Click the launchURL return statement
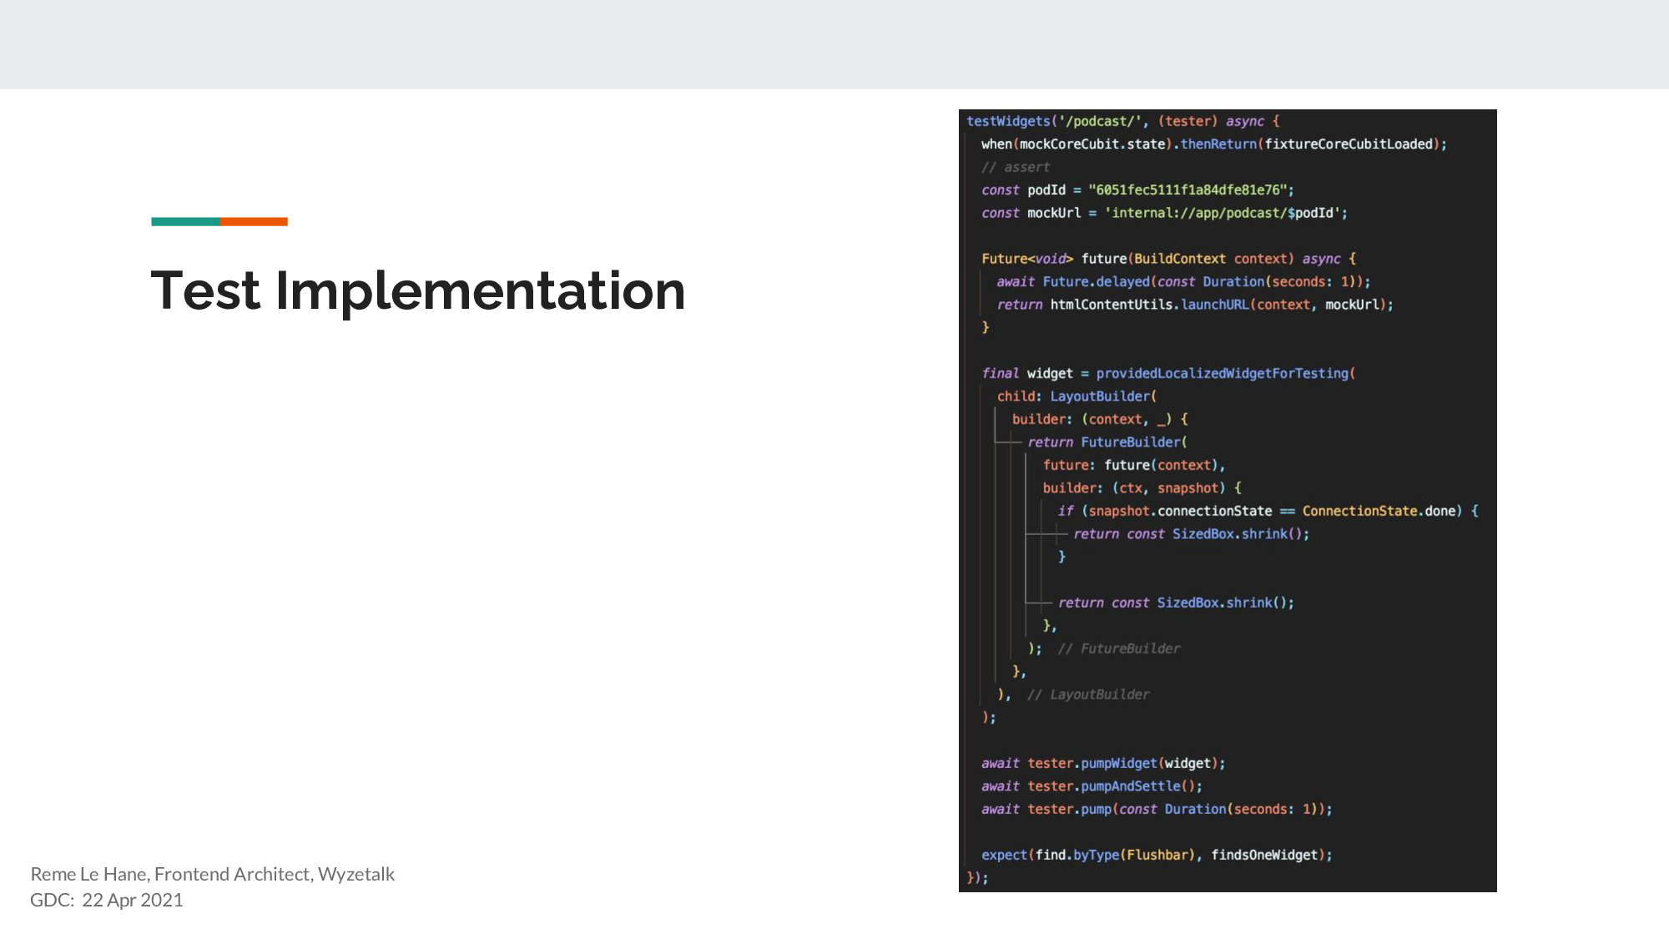Image resolution: width=1669 pixels, height=939 pixels. pyautogui.click(x=1194, y=305)
